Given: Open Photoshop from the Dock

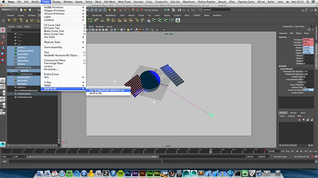Looking at the screenshot, I should [x=128, y=173].
